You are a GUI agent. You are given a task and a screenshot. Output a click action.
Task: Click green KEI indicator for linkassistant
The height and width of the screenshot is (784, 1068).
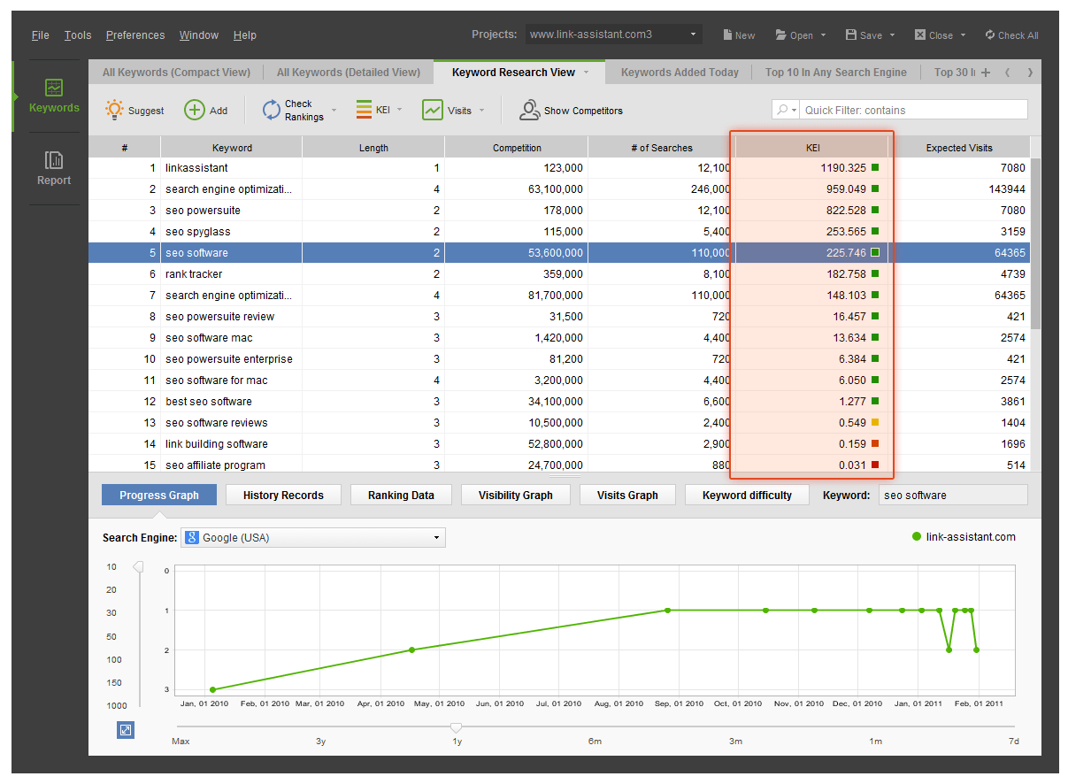(x=875, y=167)
